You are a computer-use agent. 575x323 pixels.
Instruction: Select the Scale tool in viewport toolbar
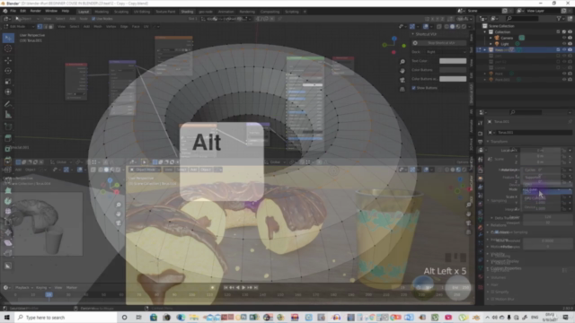[x=8, y=82]
